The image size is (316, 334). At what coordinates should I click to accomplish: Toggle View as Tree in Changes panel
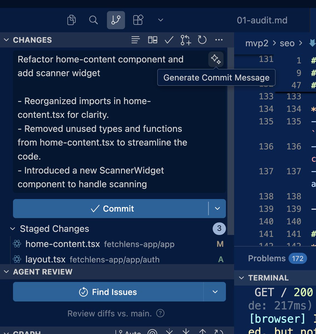(x=152, y=40)
